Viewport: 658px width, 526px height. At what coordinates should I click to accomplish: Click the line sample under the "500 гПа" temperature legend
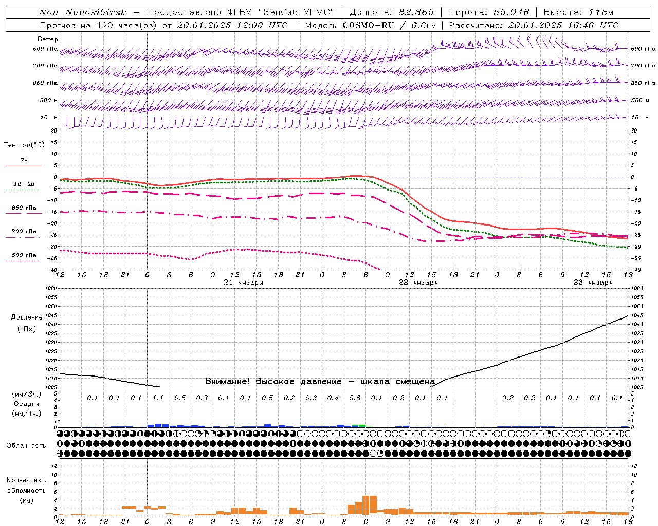tap(23, 261)
